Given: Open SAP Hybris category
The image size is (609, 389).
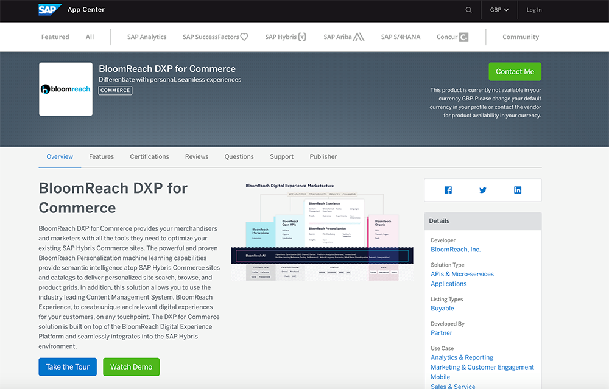Looking at the screenshot, I should 286,37.
